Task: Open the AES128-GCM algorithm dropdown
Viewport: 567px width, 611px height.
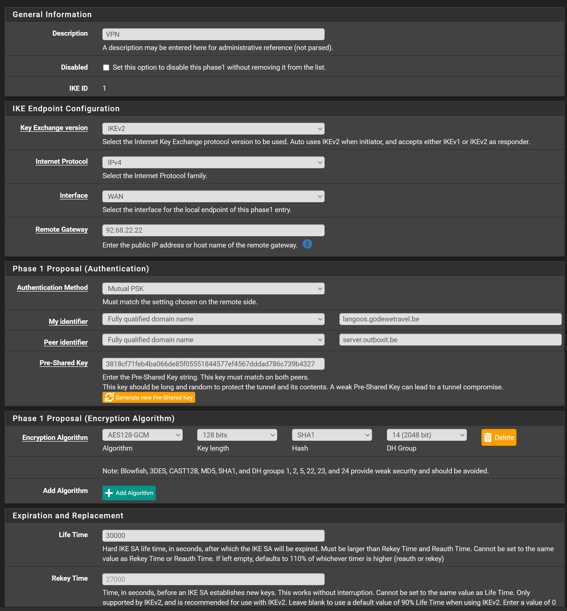Action: [x=142, y=435]
